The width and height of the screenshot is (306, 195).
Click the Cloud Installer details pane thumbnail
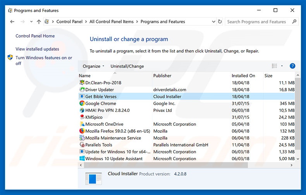click(x=93, y=179)
